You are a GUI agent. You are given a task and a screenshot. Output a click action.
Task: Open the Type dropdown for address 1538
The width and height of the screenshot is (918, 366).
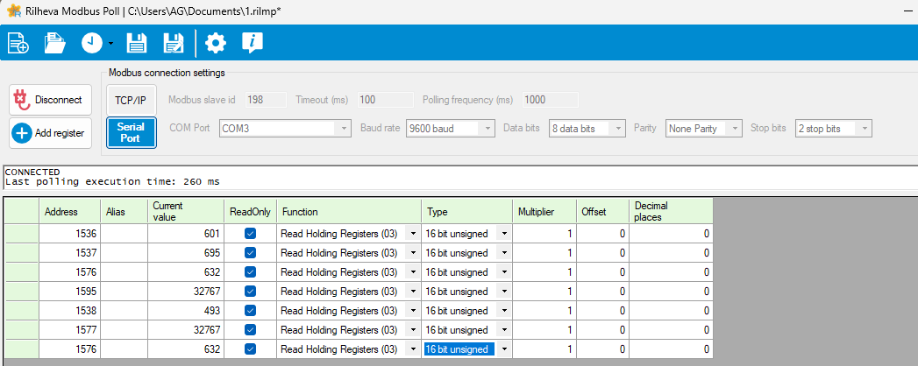pos(503,311)
